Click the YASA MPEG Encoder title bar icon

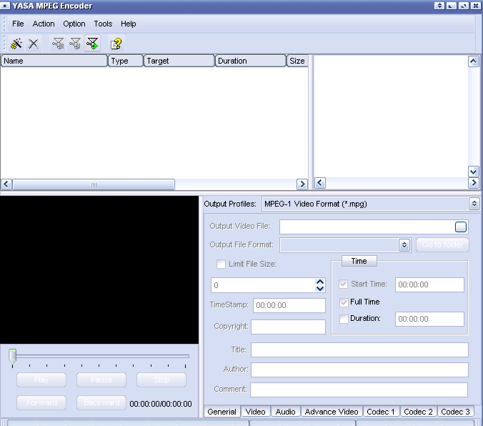(x=5, y=6)
